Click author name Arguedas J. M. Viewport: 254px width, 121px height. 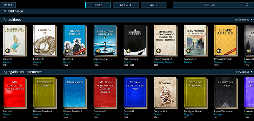click(101, 59)
